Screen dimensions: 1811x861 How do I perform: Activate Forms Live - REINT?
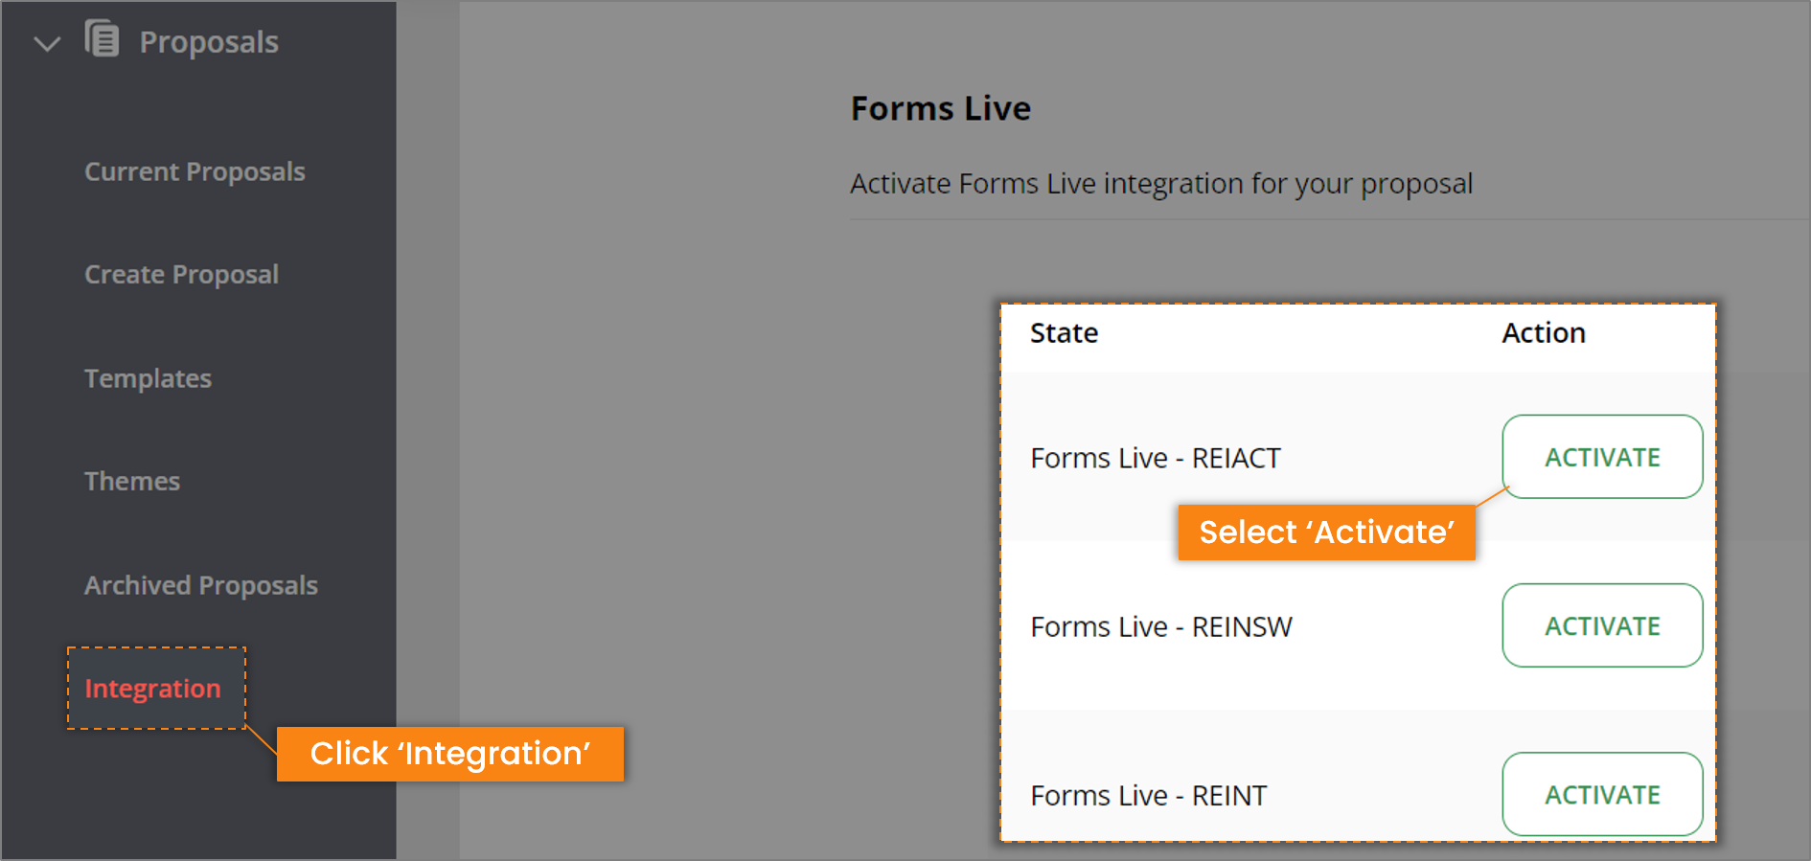[1601, 794]
